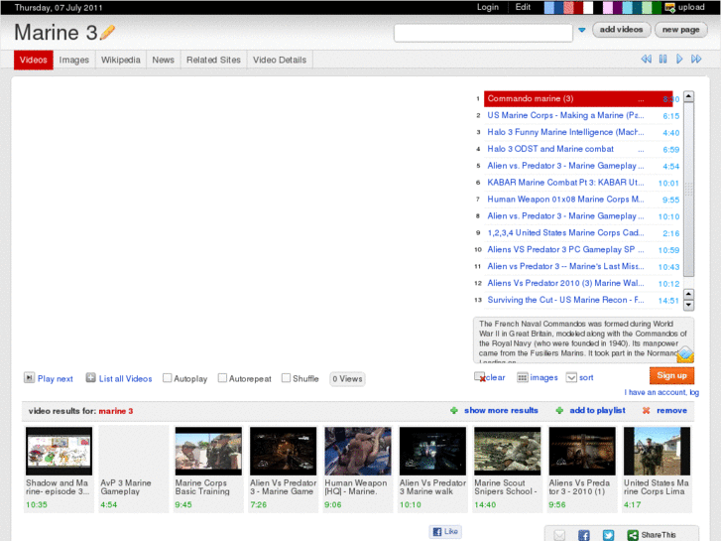The width and height of the screenshot is (721, 541).
Task: Select the purple color swatch
Action: pos(618,7)
